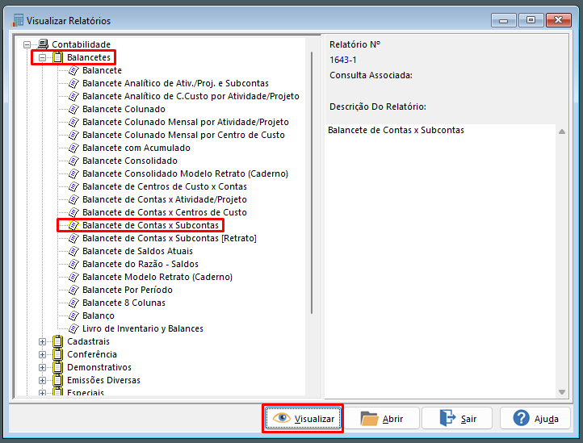Viewport: 583px width, 443px height.
Task: Click the Abrir button
Action: pyautogui.click(x=382, y=419)
